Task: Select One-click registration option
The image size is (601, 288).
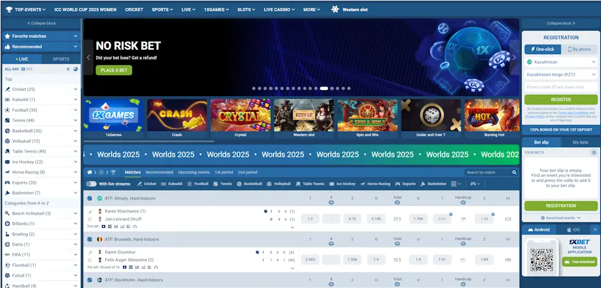Action: [543, 49]
